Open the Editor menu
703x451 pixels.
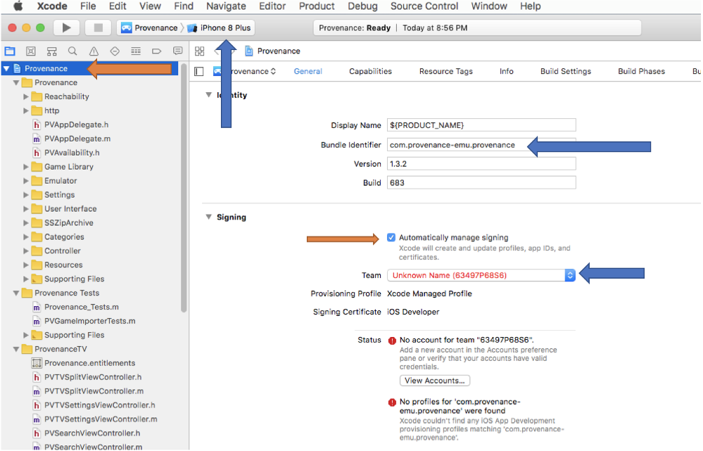(x=272, y=6)
